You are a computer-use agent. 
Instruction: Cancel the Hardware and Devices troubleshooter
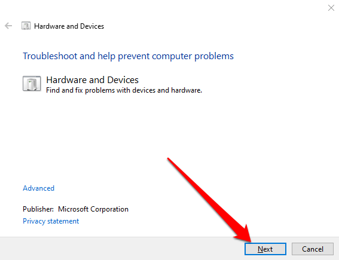coord(313,249)
